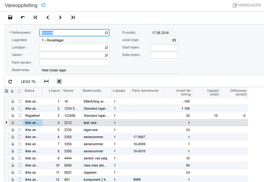Select serial number 18-0009 cell
The height and width of the screenshot is (182, 264).
pyautogui.click(x=147, y=144)
